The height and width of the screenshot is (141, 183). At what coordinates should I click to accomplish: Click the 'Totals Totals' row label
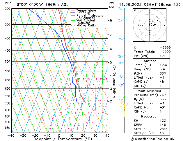(x=144, y=52)
